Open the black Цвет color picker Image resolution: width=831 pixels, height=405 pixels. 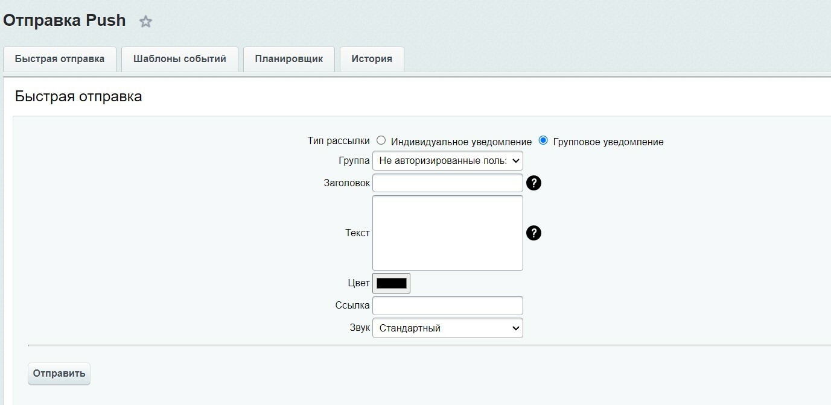tap(392, 283)
